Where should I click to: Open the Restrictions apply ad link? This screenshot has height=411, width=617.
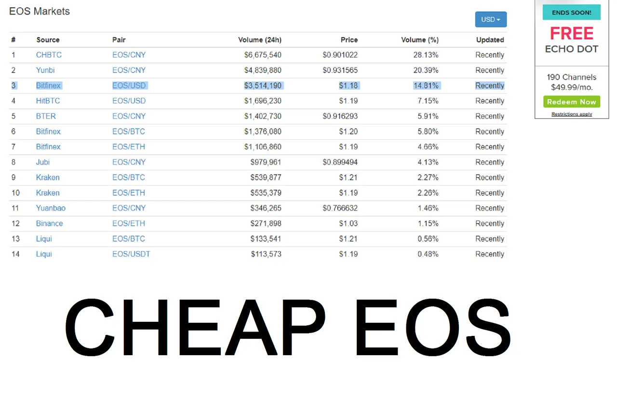pos(572,114)
